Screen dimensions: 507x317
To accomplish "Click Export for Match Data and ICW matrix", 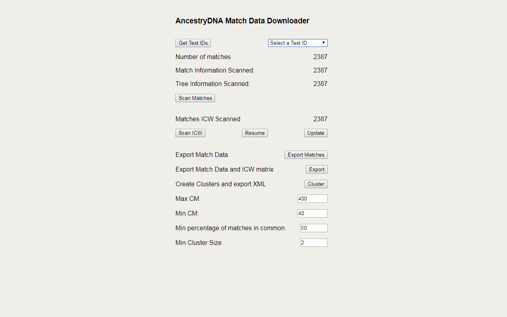I will coord(316,169).
